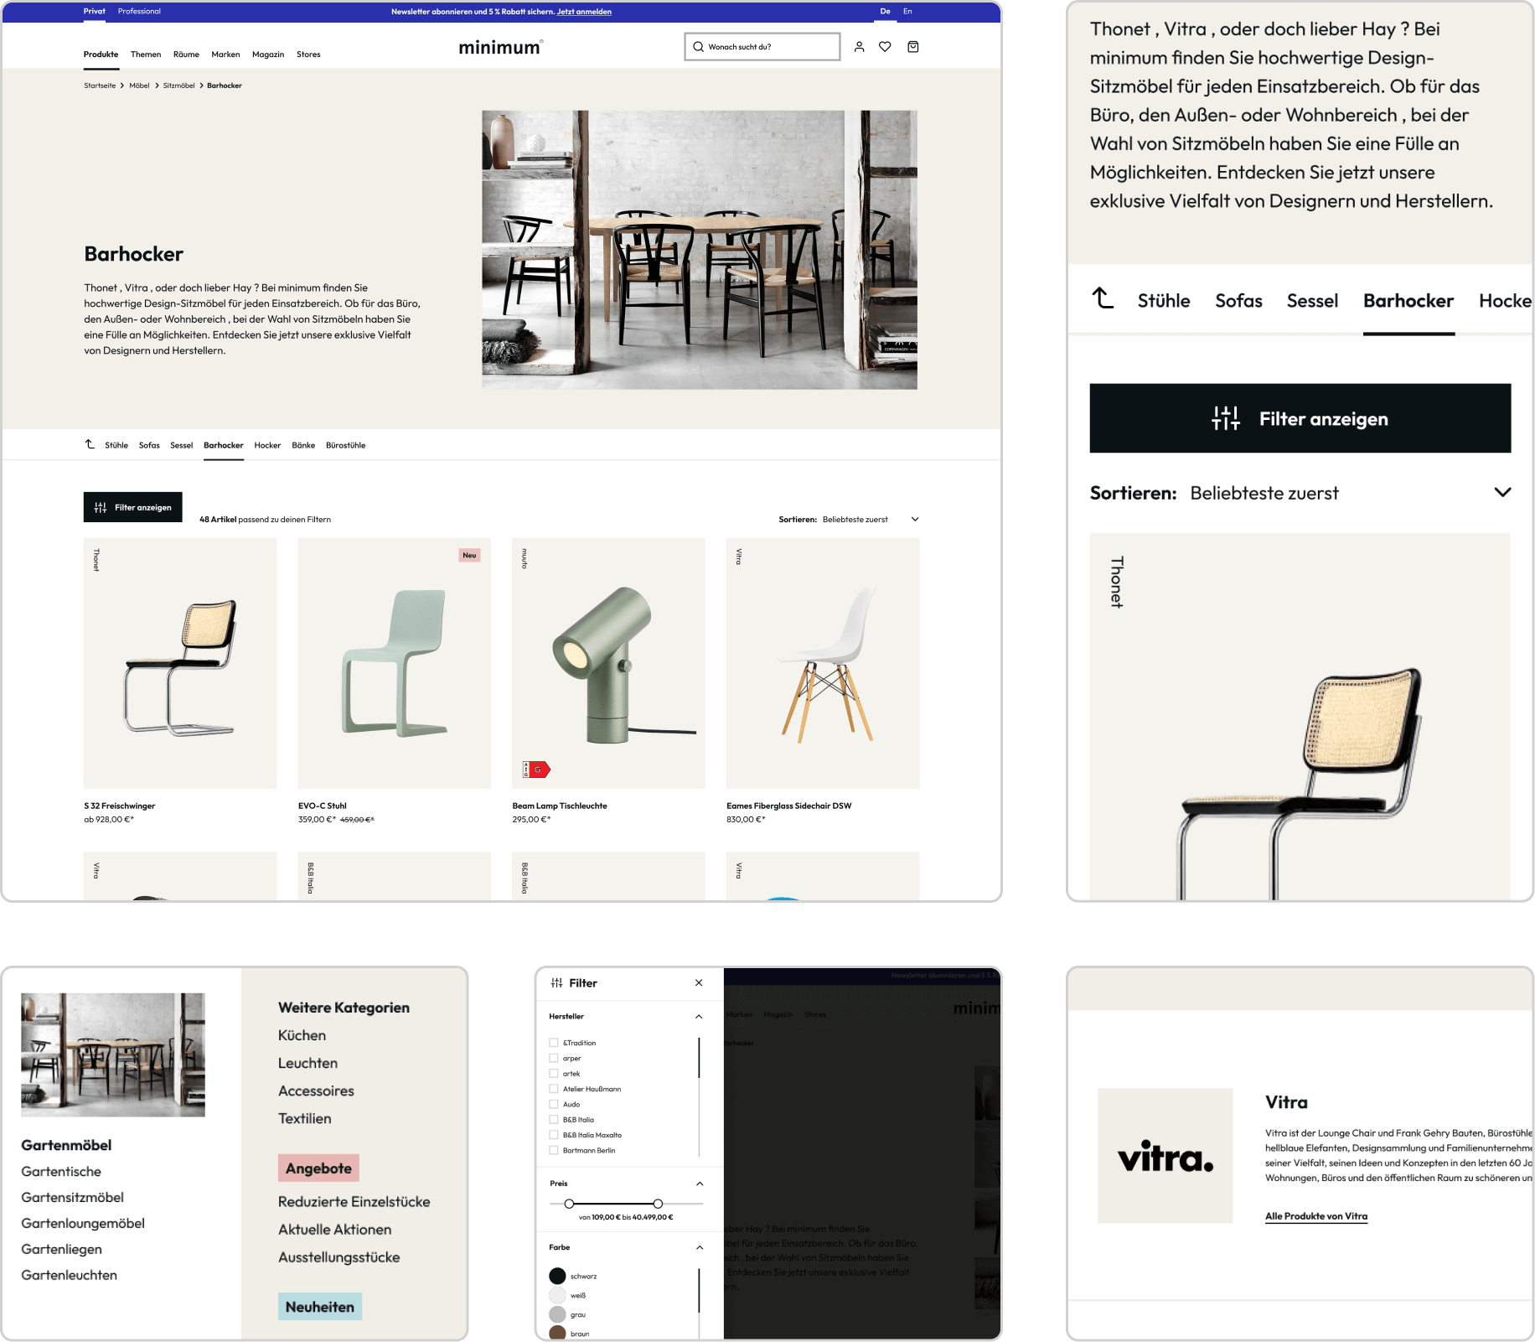Check the artek manufacturer checkbox
Viewport: 1535px width, 1342px height.
click(553, 1073)
